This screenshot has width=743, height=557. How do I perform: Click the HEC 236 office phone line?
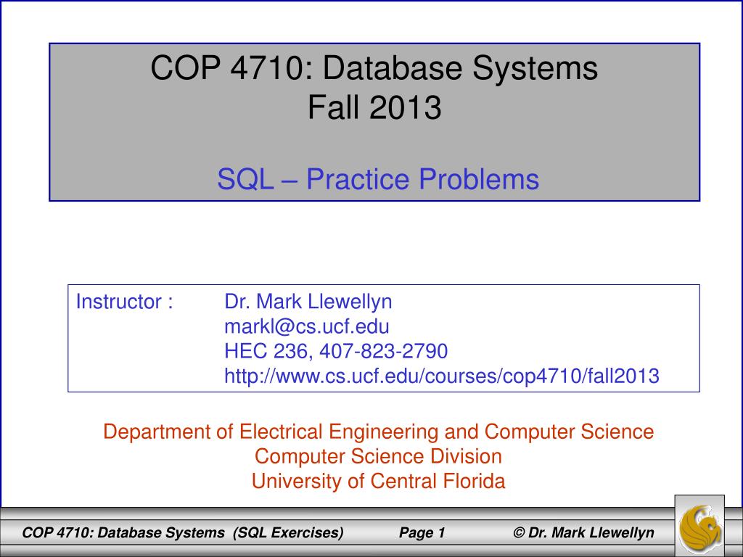click(335, 352)
